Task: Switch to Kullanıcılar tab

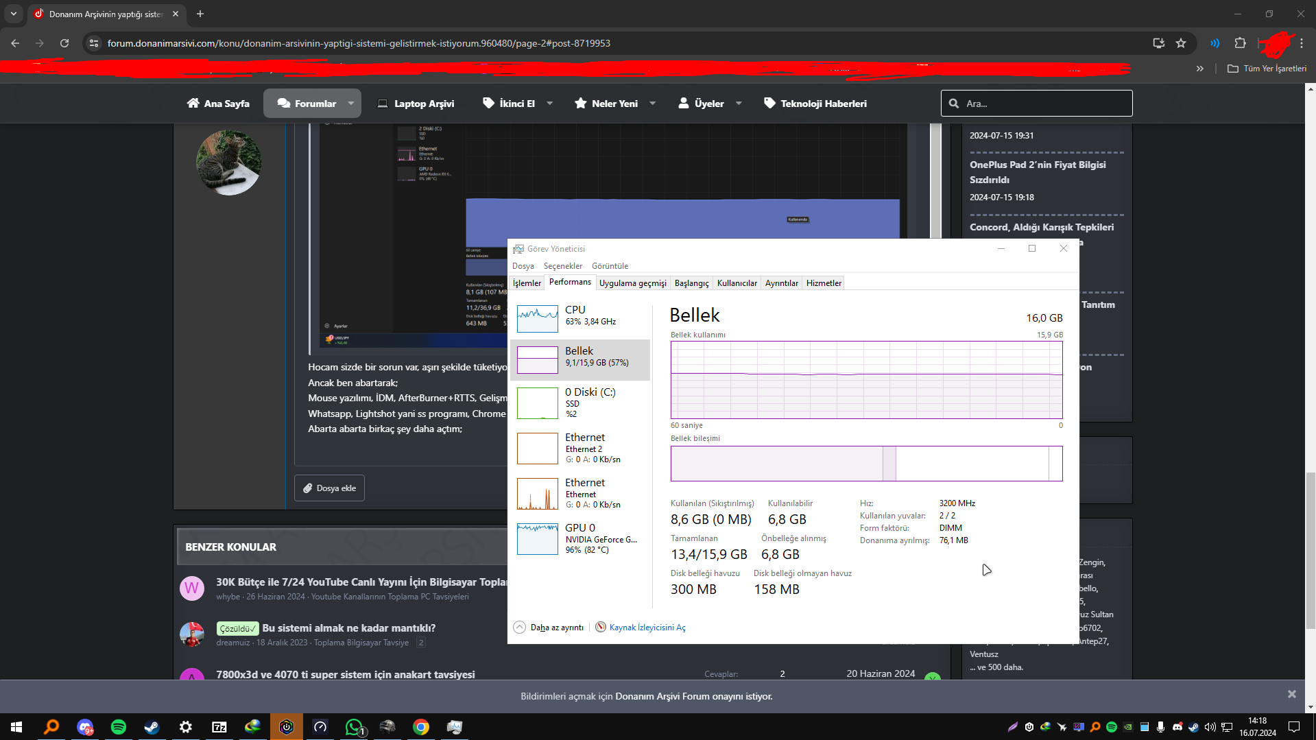Action: [x=737, y=283]
